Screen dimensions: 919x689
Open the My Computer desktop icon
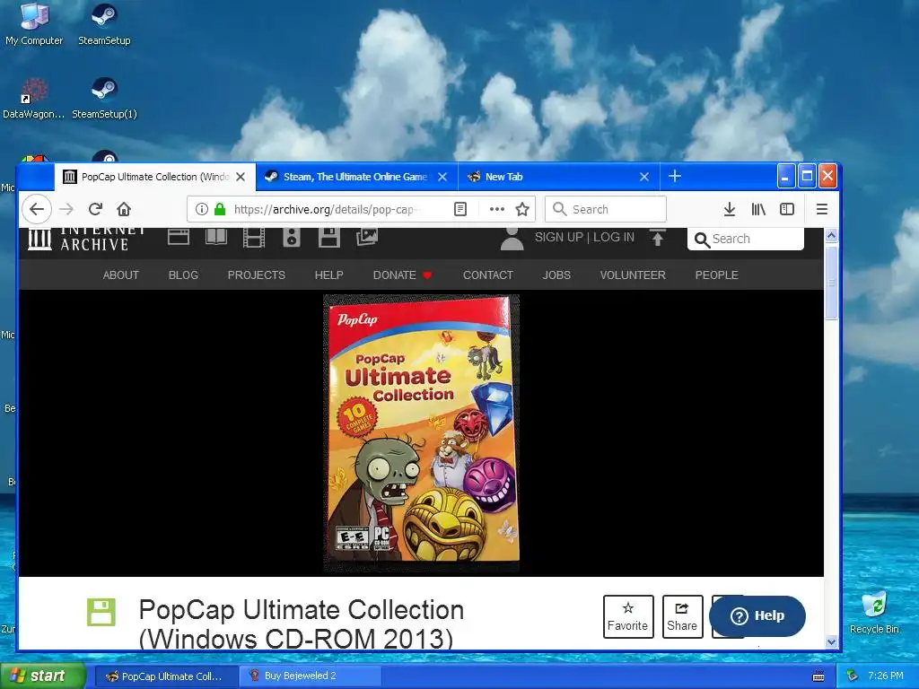pos(34,24)
